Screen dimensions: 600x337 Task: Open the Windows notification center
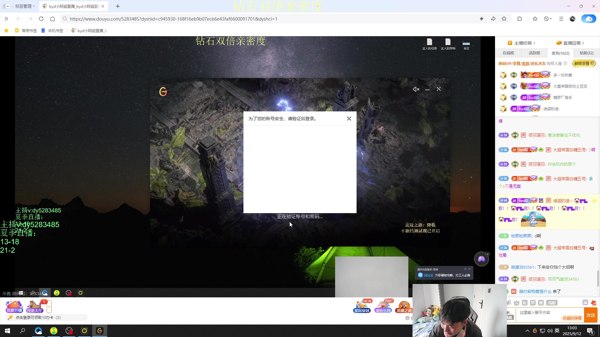coord(590,331)
